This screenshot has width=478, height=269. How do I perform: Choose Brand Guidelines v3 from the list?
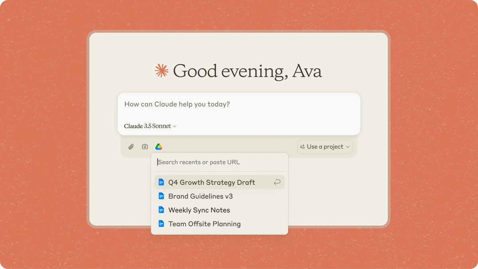point(200,196)
